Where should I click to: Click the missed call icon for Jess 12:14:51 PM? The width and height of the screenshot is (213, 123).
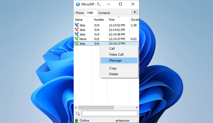(77, 29)
